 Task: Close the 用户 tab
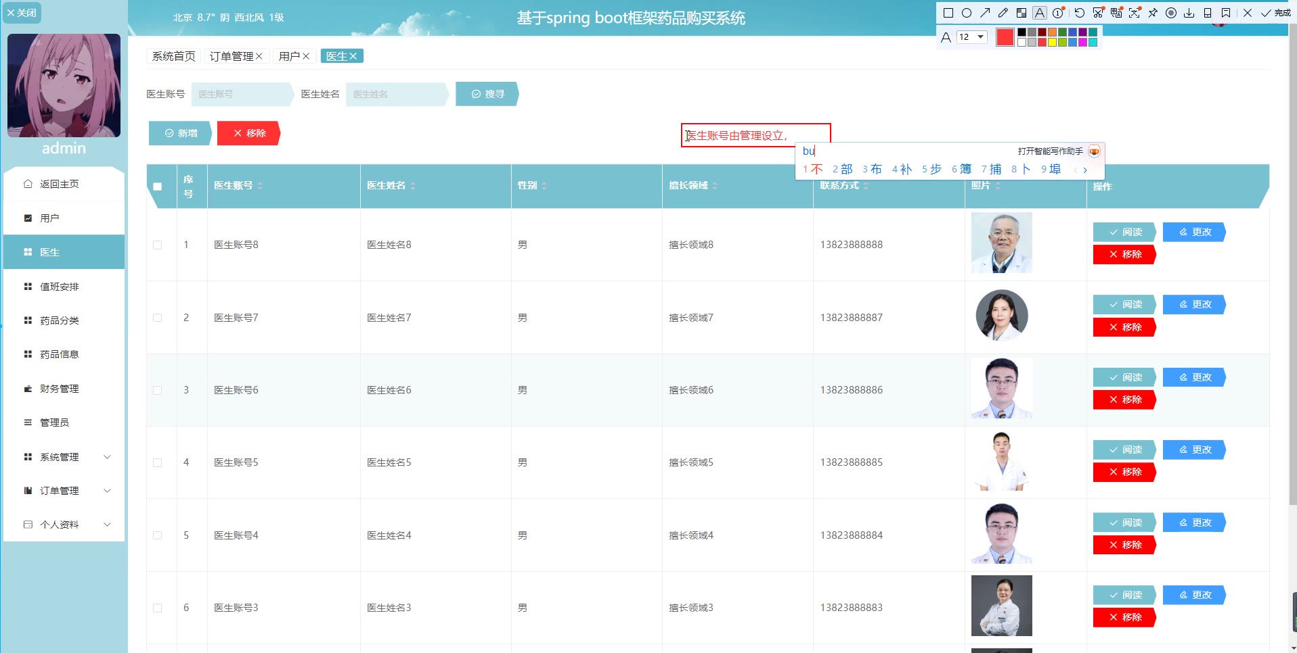tap(306, 56)
